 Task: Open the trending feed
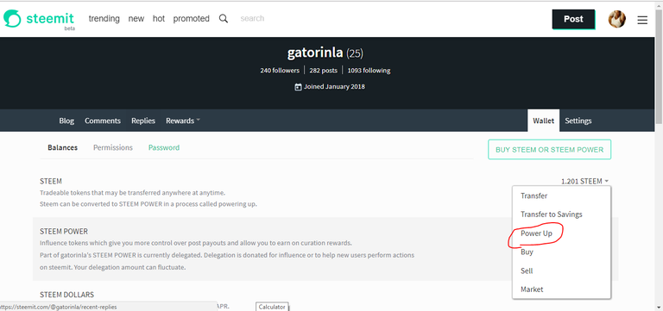click(x=104, y=19)
